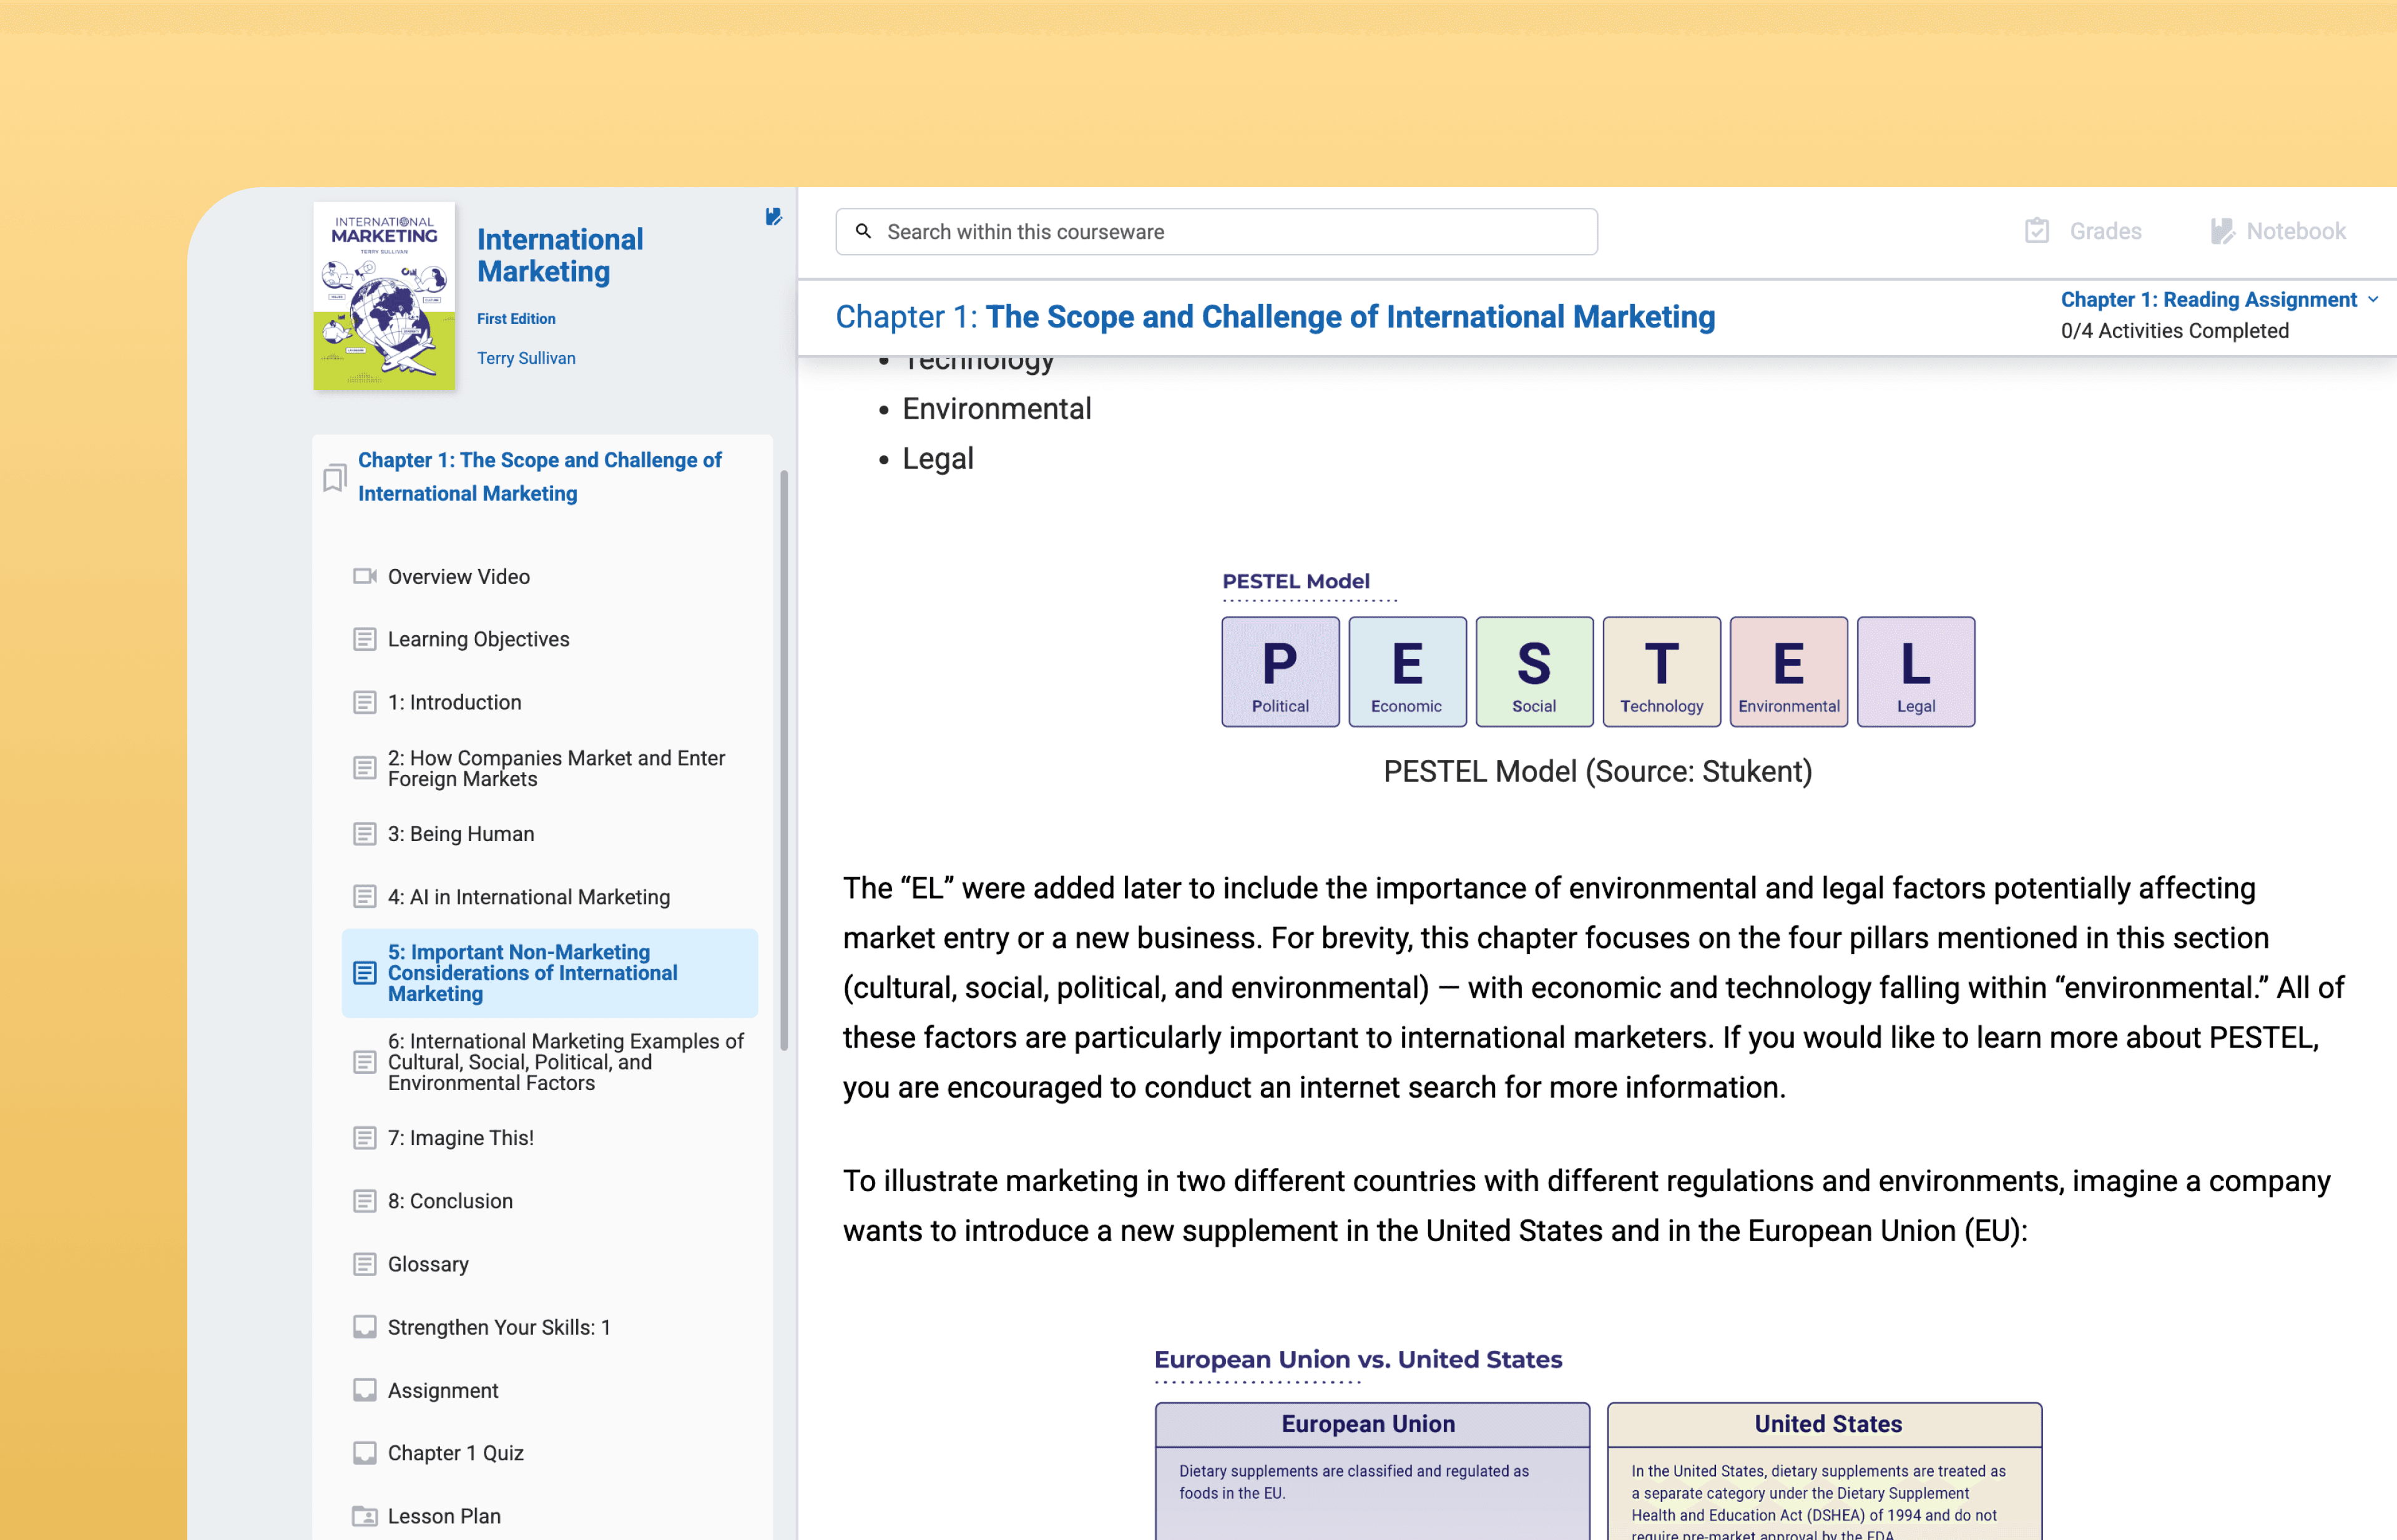Click the Overview Video camera icon
Viewport: 2397px width, 1540px height.
click(364, 577)
